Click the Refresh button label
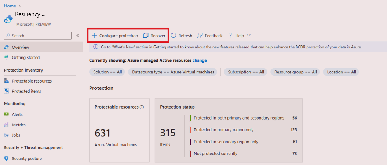This screenshot has width=387, height=165. coord(185,36)
